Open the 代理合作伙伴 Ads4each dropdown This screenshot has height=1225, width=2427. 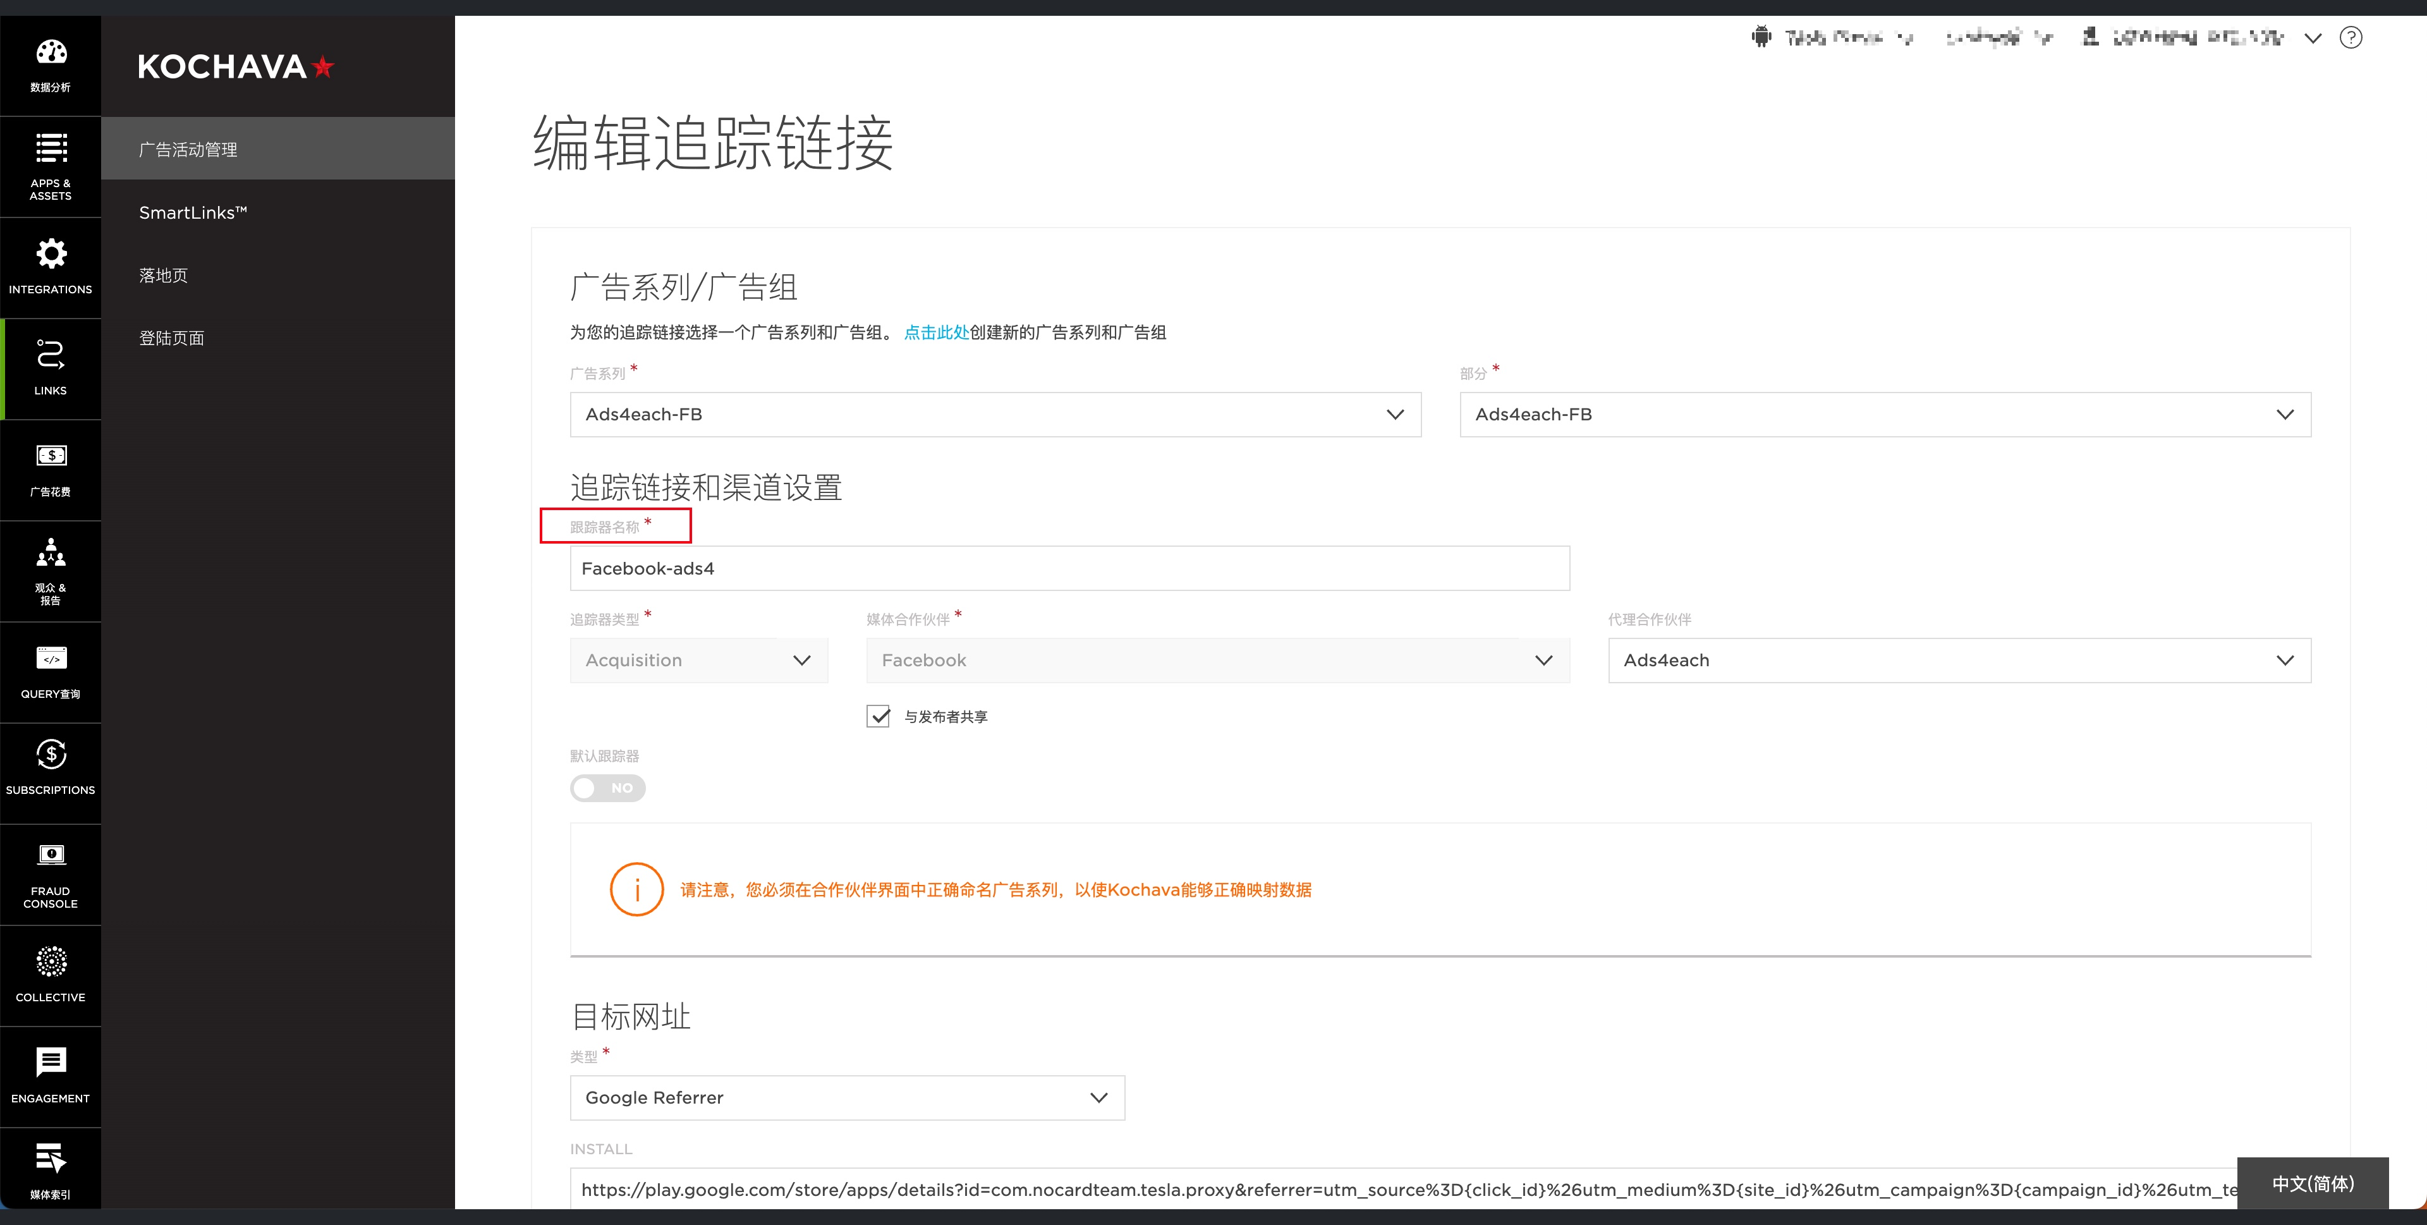click(x=1960, y=661)
